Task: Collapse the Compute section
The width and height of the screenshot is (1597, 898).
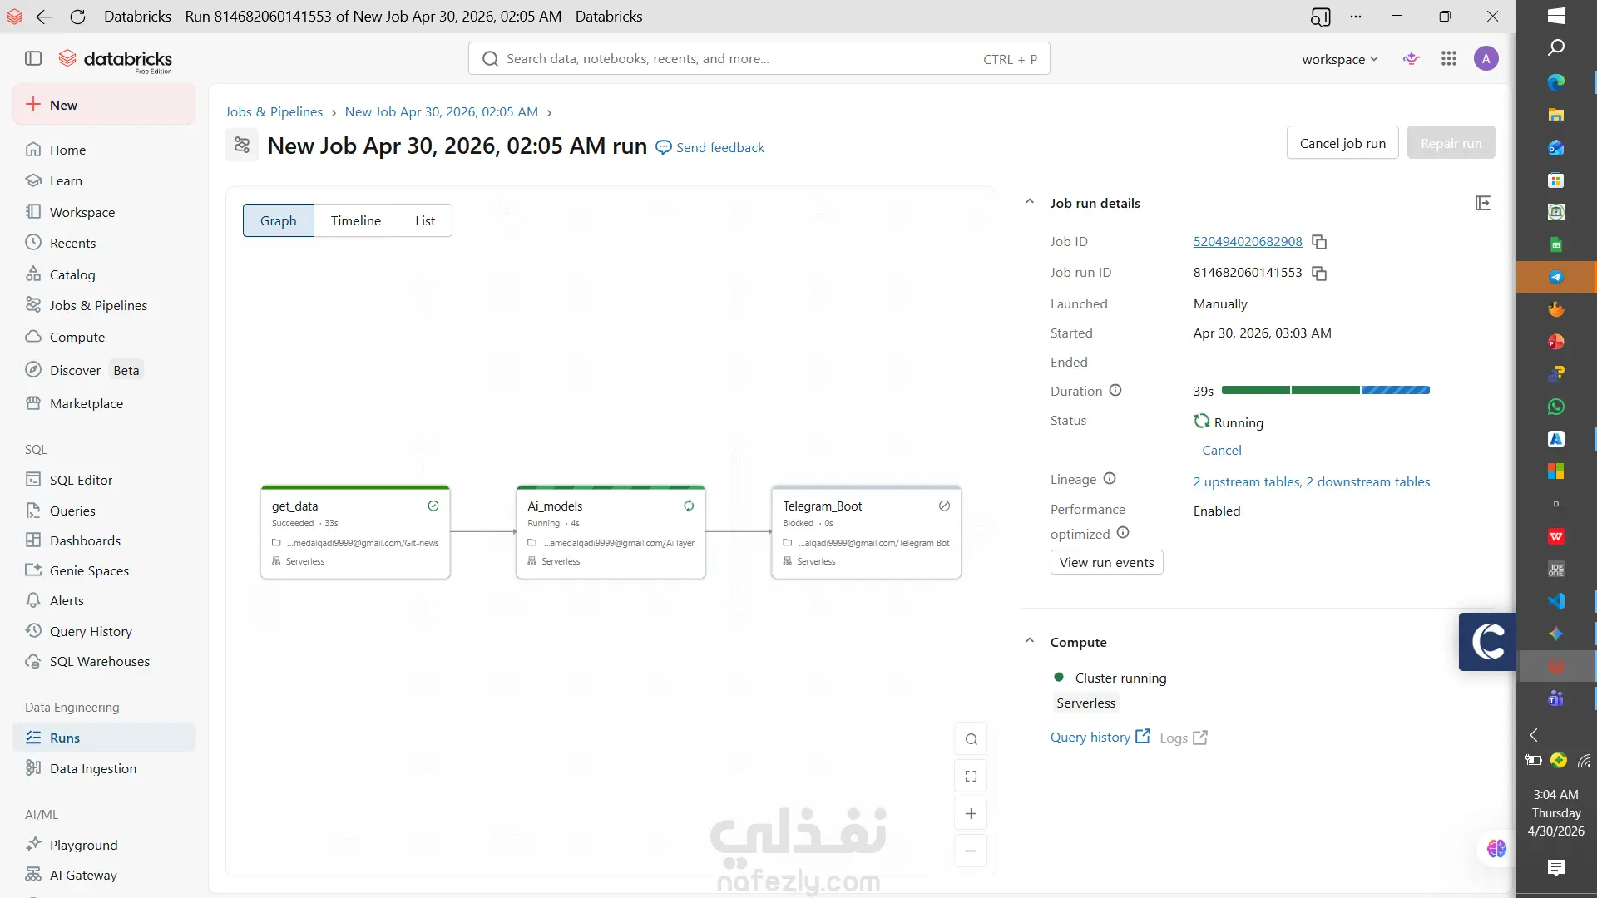Action: [1030, 641]
